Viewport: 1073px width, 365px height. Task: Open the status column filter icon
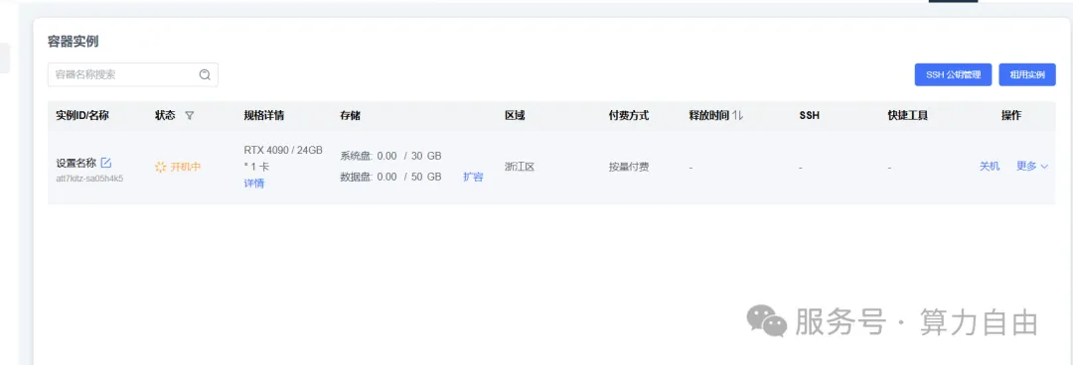pyautogui.click(x=190, y=116)
